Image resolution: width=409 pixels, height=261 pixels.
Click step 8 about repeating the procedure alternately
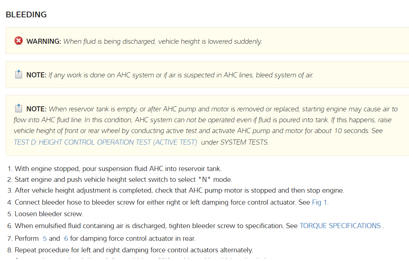pos(134,250)
